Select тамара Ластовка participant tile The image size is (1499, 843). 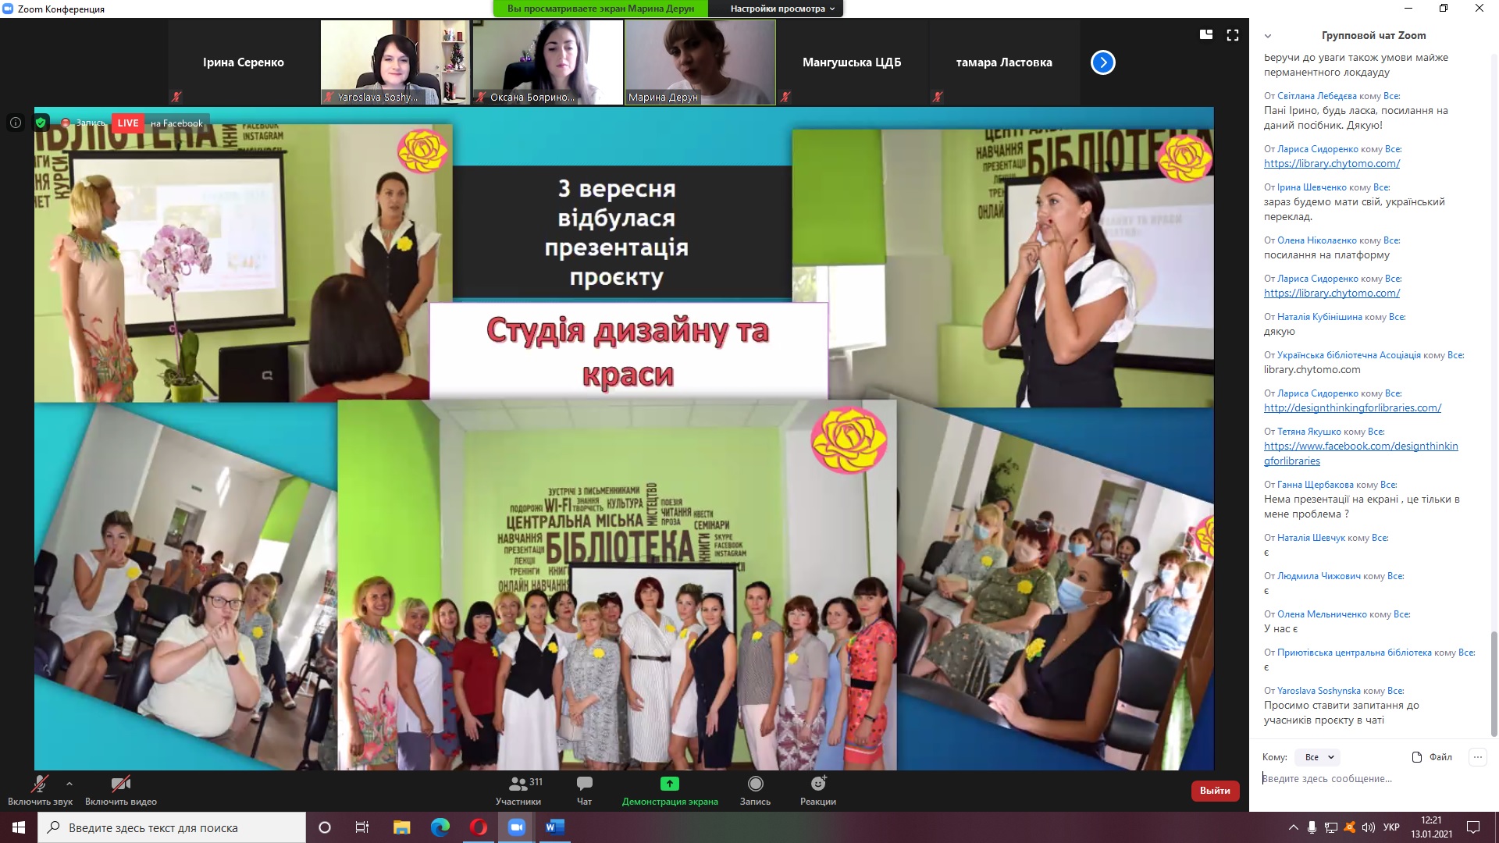pyautogui.click(x=1004, y=62)
